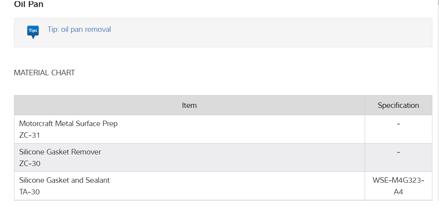Click the word 'Motorcraft' in the first row
The image size is (439, 206).
coord(36,124)
